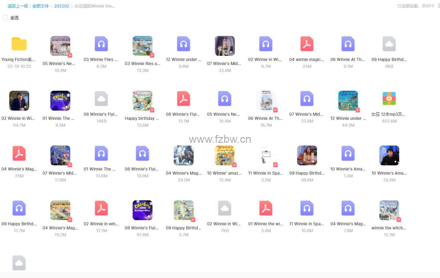440x278 pixels.
Task: Open the Young Fiction folder icon
Action: [19, 44]
